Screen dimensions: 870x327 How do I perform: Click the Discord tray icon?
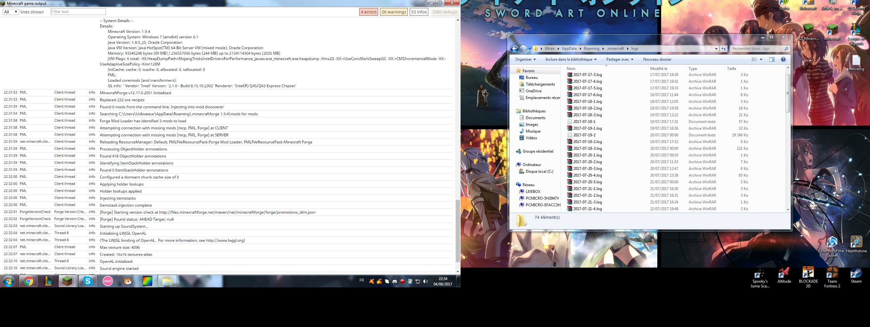coord(394,281)
